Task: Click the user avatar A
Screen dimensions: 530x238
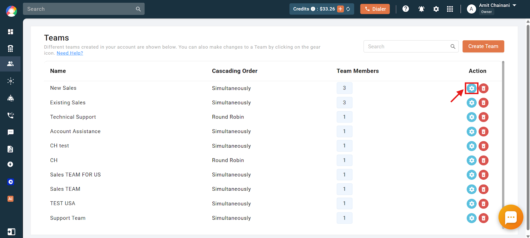Action: coord(471,9)
